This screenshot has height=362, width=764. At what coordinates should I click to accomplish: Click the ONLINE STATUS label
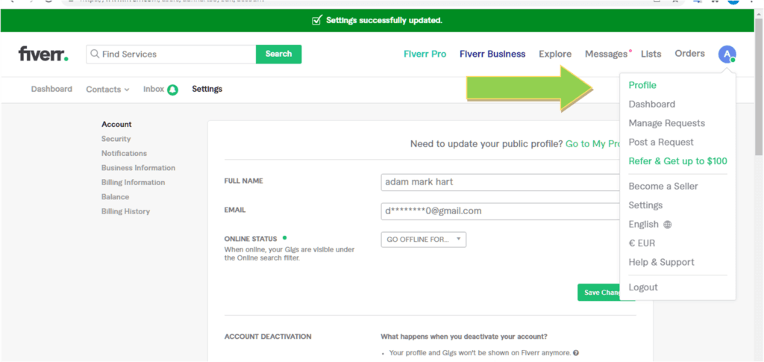point(251,240)
